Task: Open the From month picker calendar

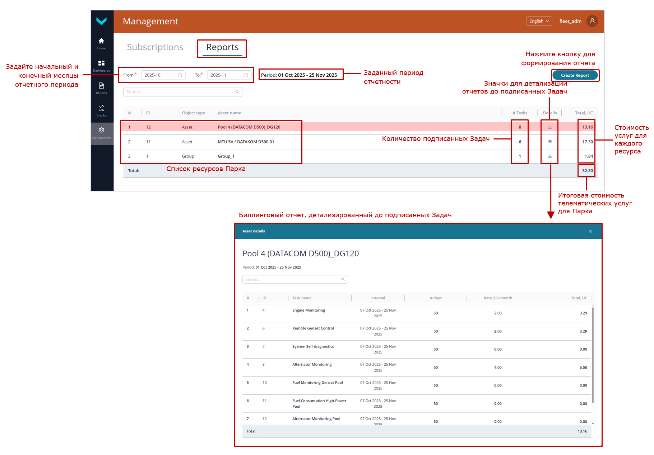Action: (180, 75)
